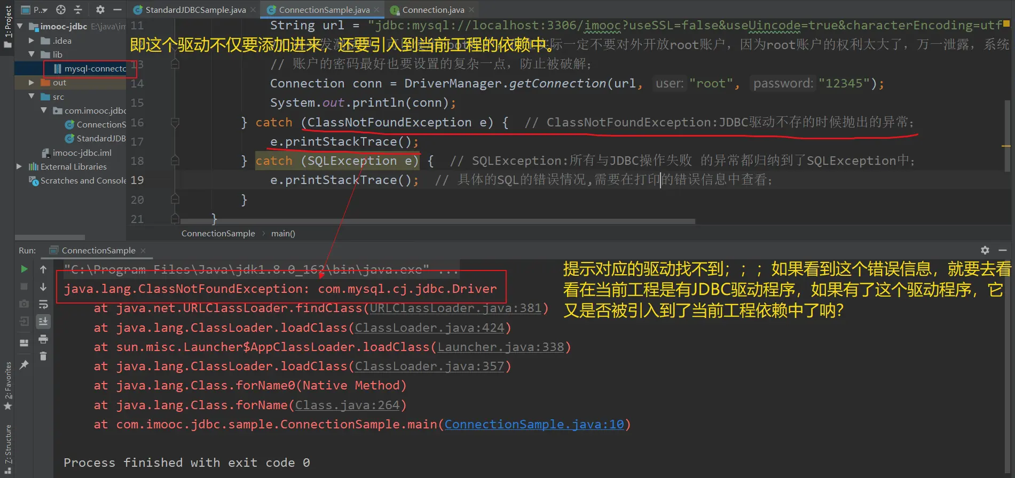Open Class.java:264 stack trace link

point(347,405)
